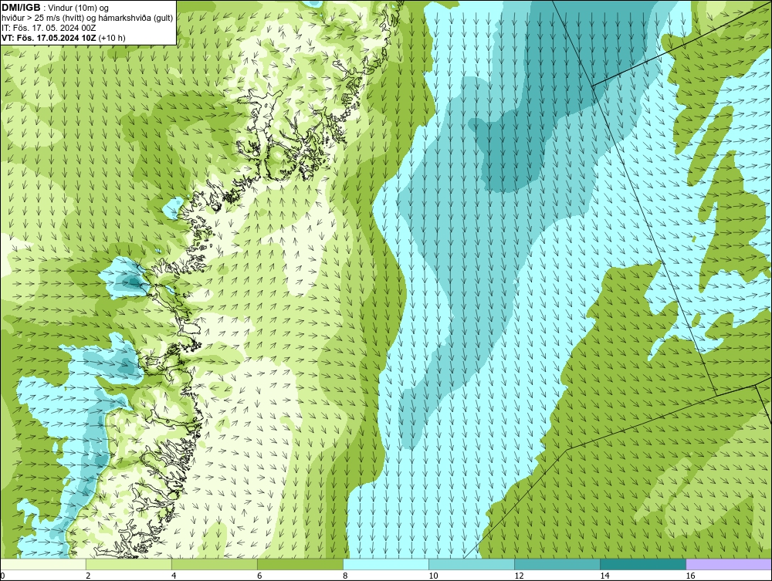Click the 12–14 m/s dark teal legend swatch
This screenshot has height=581, width=772.
(x=557, y=564)
